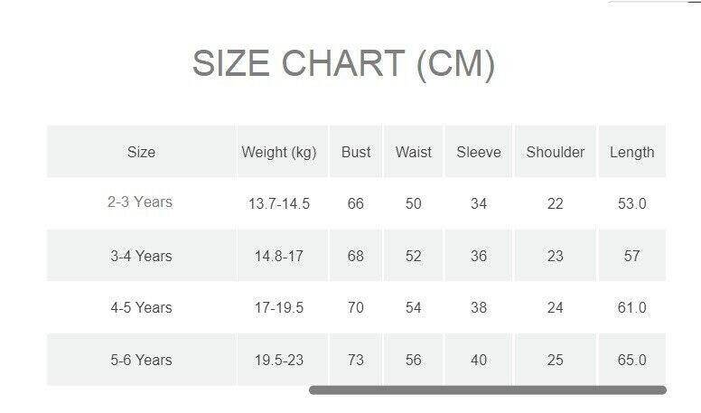Select the Size column header
Viewport: 701px width, 413px height.
(x=141, y=152)
